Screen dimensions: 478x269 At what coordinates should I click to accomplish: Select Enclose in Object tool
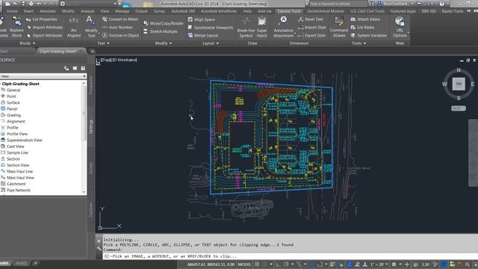coord(120,35)
